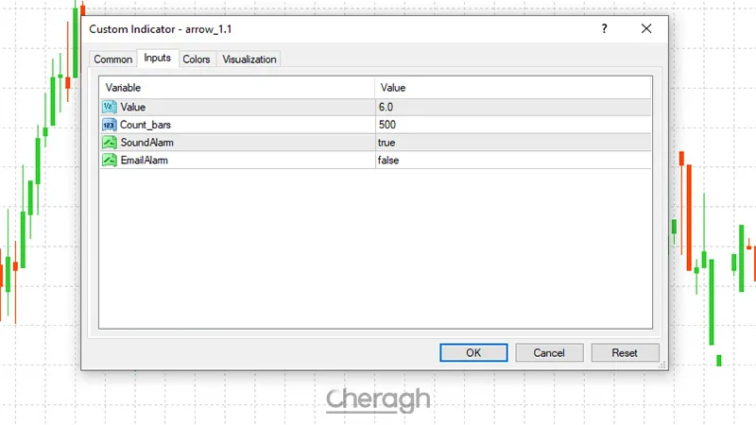Go to the Visualization tab
This screenshot has width=756, height=425.
249,59
